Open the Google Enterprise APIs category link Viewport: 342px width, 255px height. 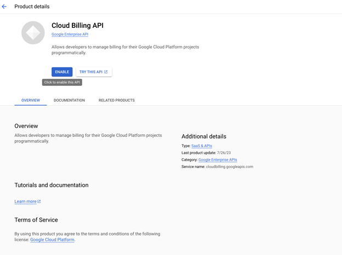click(218, 160)
